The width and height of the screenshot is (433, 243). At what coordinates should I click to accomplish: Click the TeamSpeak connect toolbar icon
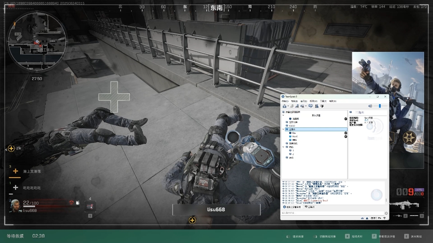point(285,106)
